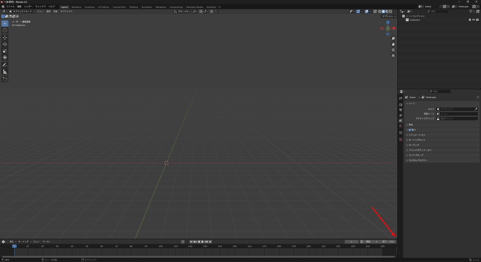This screenshot has width=481, height=262.
Task: Click the timeline マーカー menu
Action: 46,242
